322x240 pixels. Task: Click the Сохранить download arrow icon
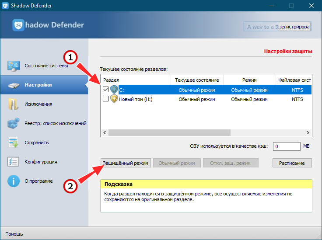(14, 143)
